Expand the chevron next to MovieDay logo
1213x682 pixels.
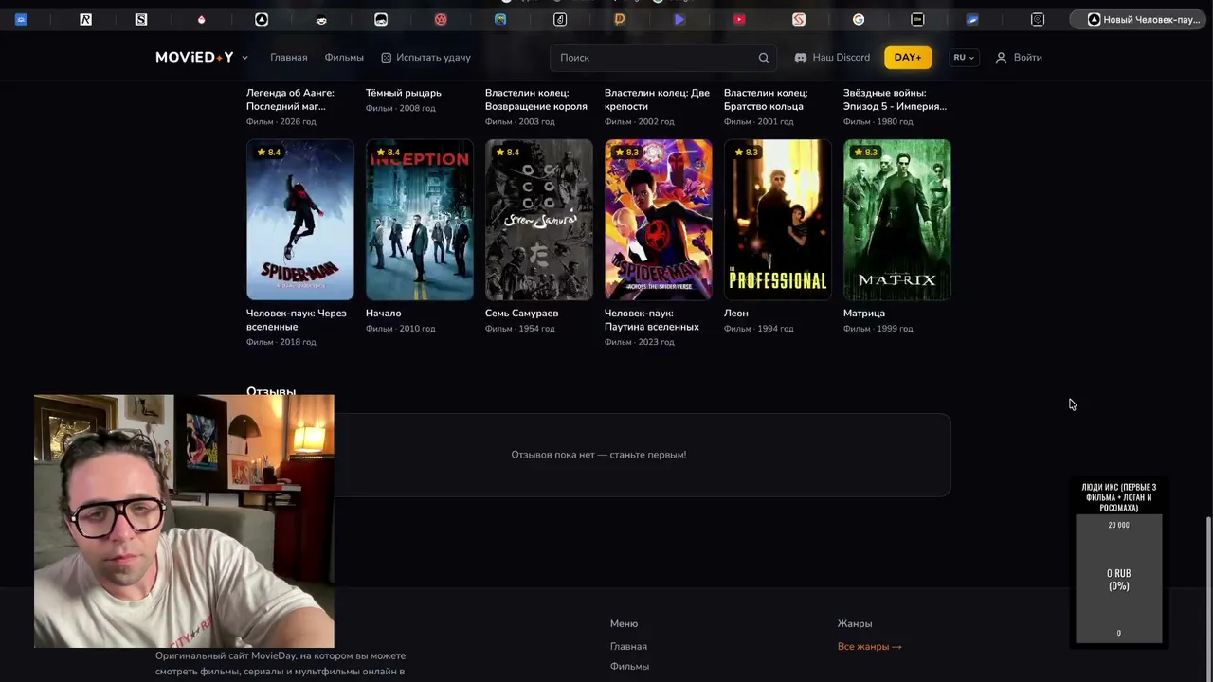point(244,58)
